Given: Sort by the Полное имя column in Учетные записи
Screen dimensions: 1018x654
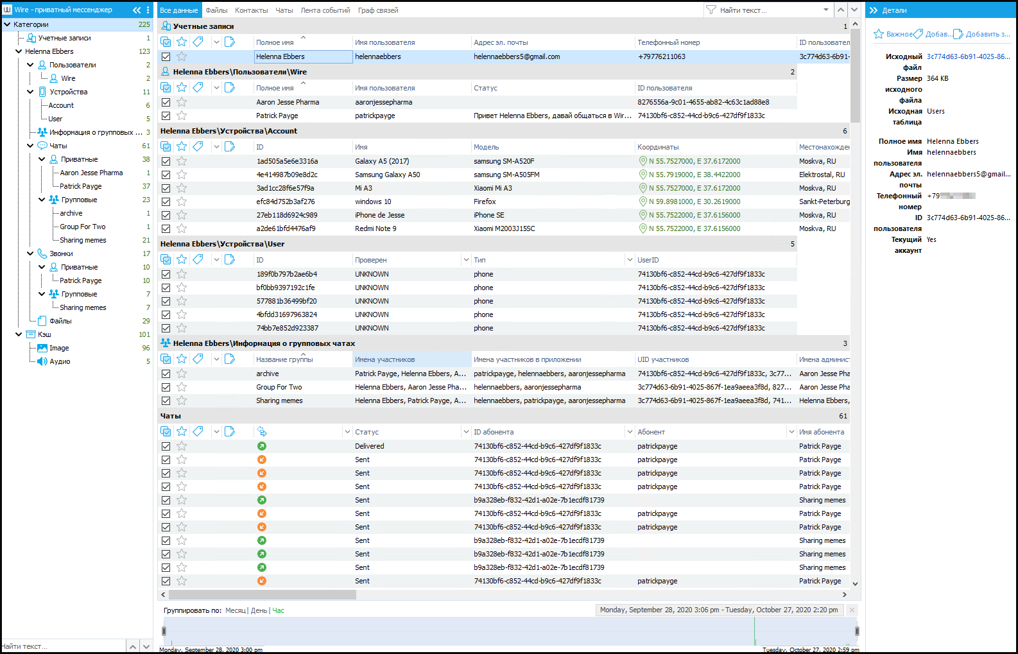Looking at the screenshot, I should tap(275, 42).
